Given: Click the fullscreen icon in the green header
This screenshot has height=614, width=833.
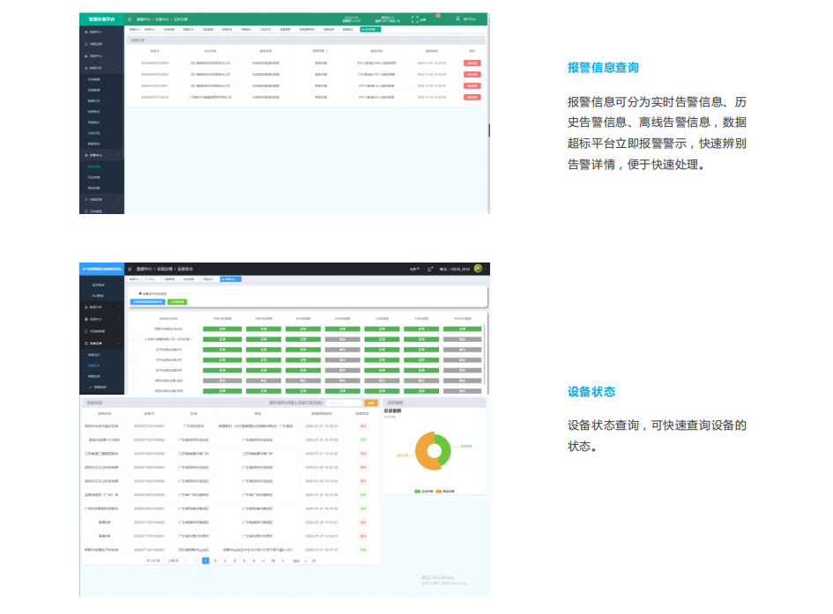Looking at the screenshot, I should click(415, 19).
